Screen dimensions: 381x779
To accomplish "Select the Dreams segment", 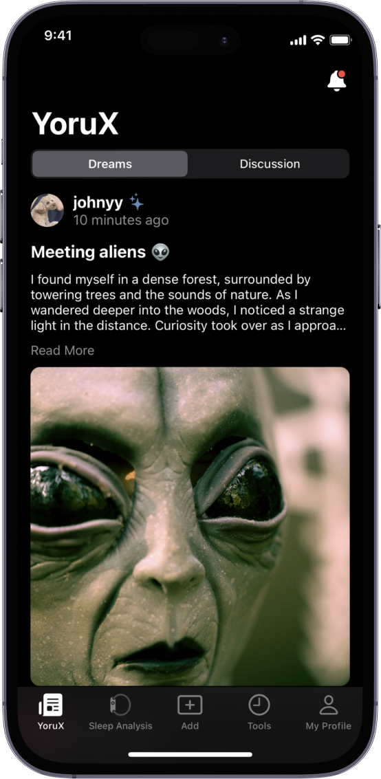I will point(110,164).
